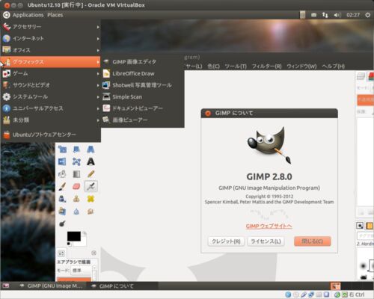
Task: Click the black foreground color swatch
Action: click(74, 236)
